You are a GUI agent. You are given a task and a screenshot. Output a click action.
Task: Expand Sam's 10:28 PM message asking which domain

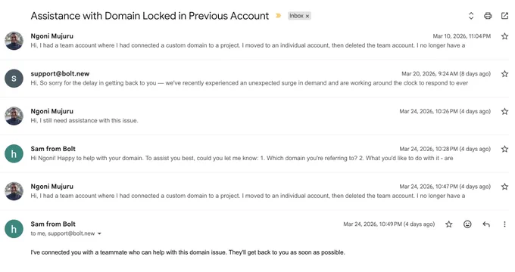tap(254, 153)
